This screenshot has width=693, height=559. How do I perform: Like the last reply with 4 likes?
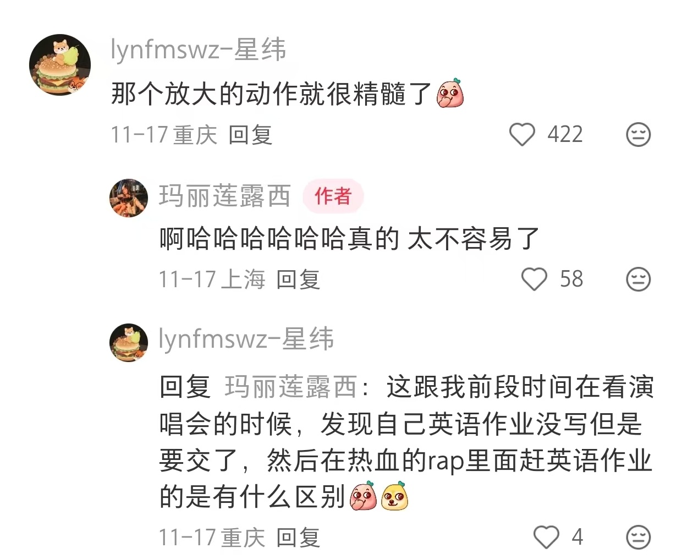coord(546,537)
